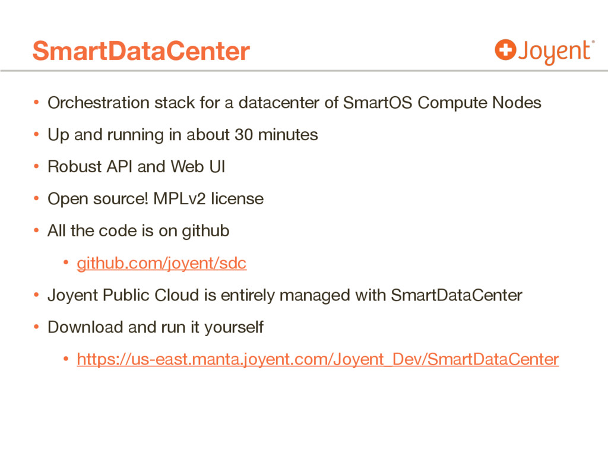Select the SmartDataCenter slide title

141,52
